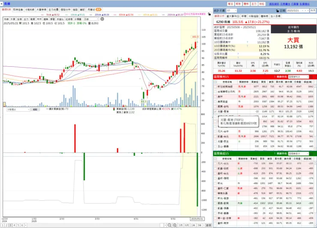
Task: Open the 日線 period dropdown
Action: click(x=91, y=19)
